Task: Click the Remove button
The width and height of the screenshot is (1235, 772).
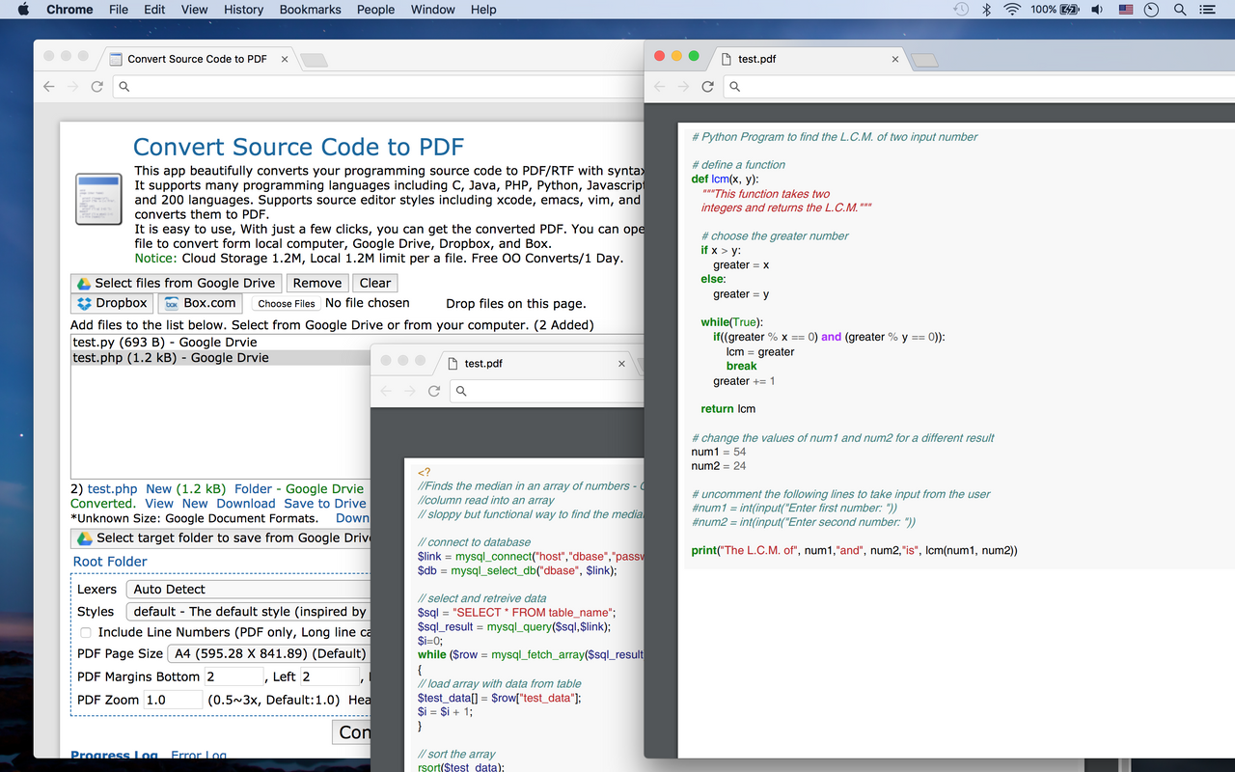Action: (316, 283)
